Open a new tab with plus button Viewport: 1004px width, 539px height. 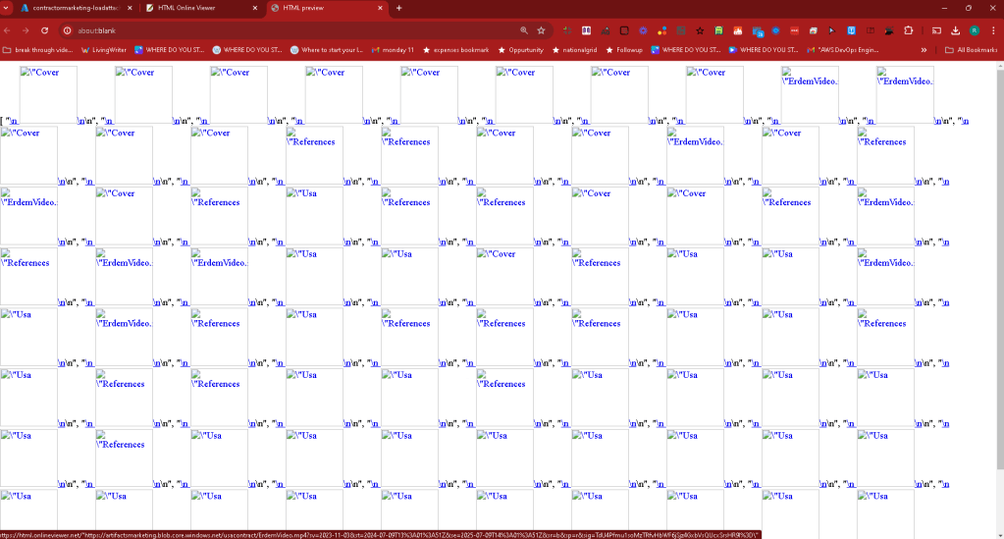pyautogui.click(x=398, y=8)
